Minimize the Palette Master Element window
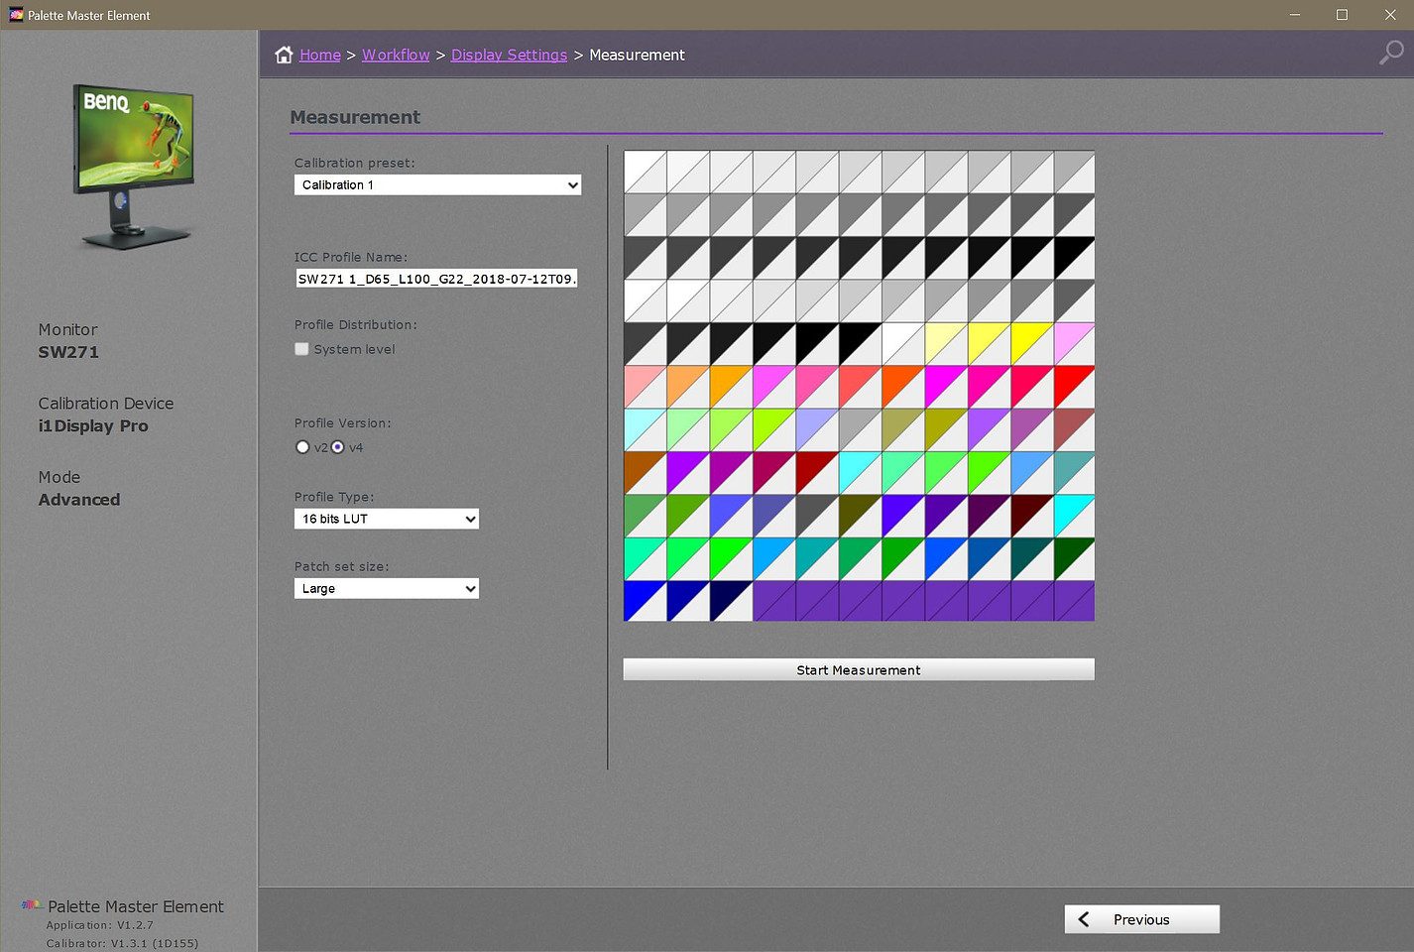 tap(1295, 15)
